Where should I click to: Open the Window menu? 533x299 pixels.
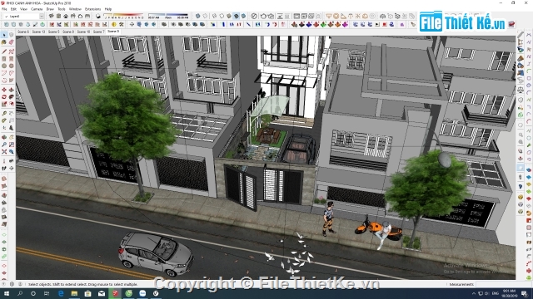click(x=75, y=9)
